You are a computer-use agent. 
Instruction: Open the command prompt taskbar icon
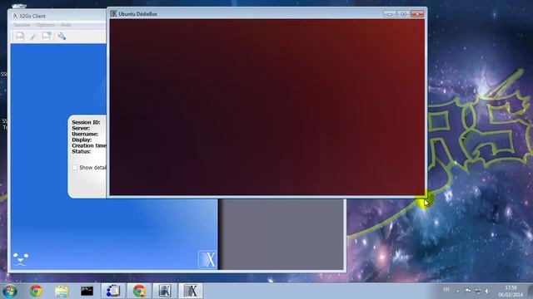tap(87, 291)
